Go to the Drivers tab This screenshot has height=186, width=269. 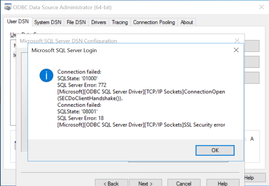(x=99, y=22)
